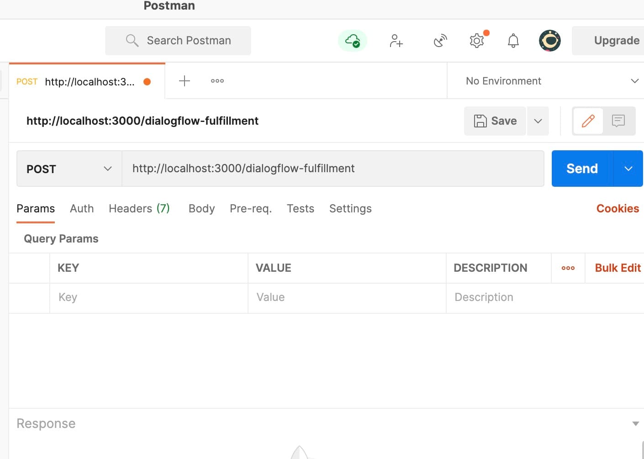This screenshot has height=459, width=644.
Task: Click the Response label
Action: (46, 424)
